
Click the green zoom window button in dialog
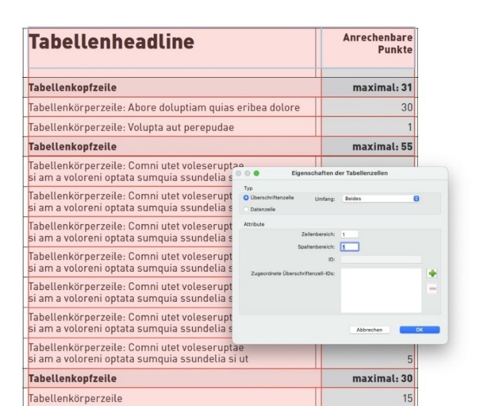[257, 174]
